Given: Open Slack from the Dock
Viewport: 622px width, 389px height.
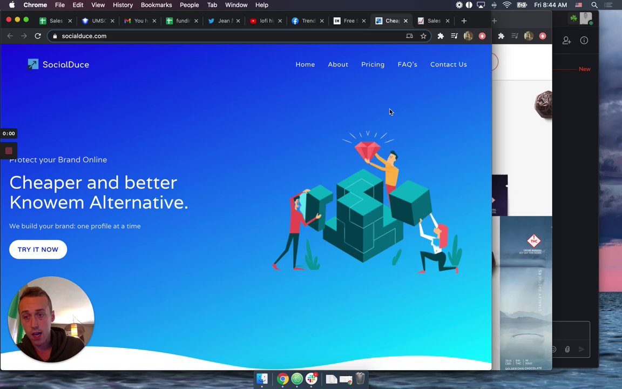Looking at the screenshot, I should 311,379.
